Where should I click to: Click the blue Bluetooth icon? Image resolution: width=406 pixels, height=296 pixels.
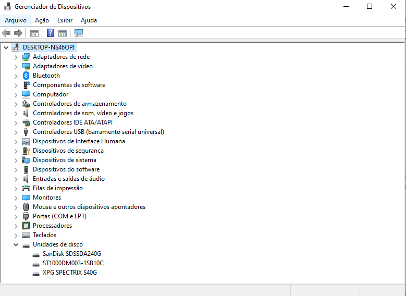[x=26, y=76]
